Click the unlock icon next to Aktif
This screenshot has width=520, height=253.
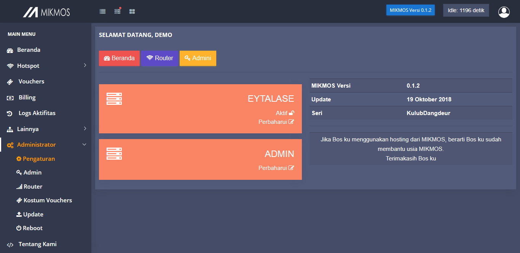point(292,113)
